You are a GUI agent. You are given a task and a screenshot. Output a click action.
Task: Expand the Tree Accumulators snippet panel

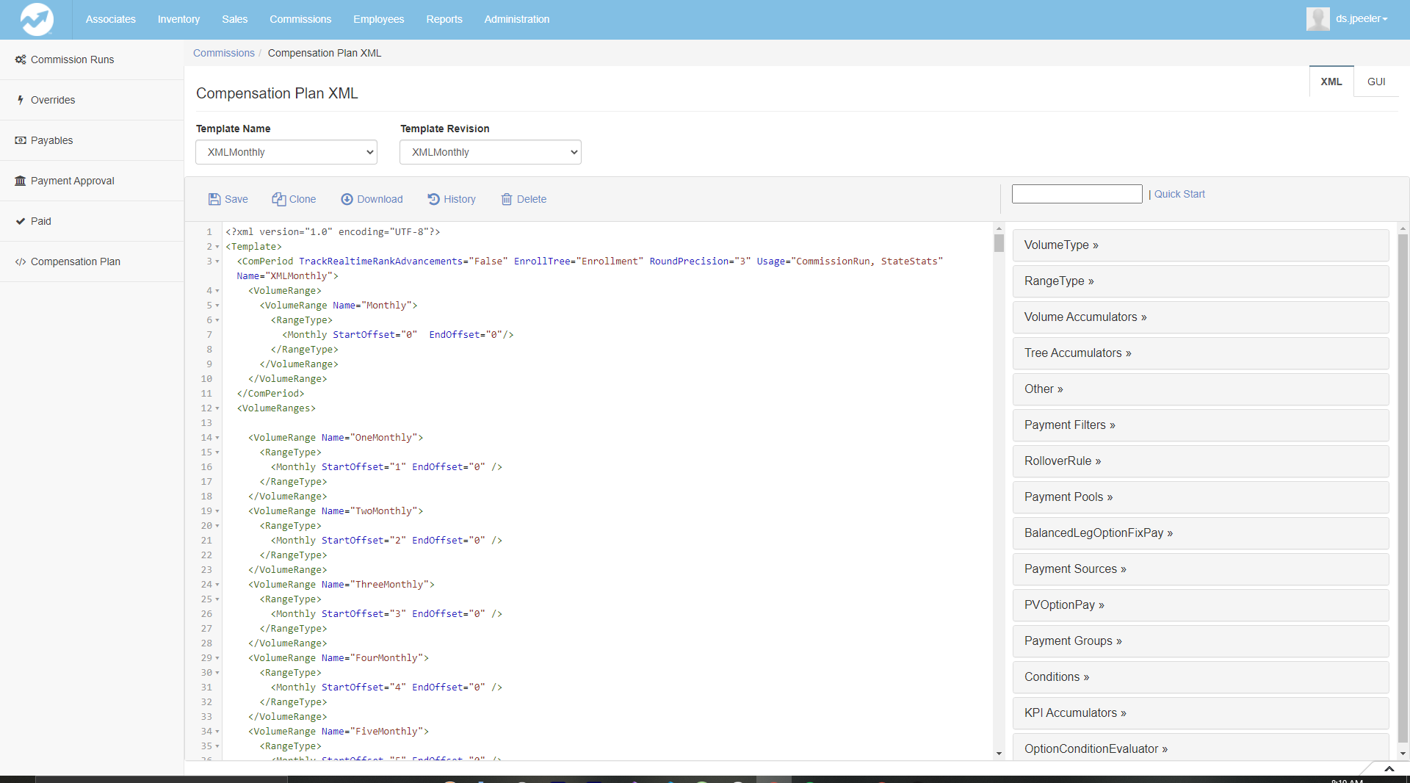click(1201, 353)
